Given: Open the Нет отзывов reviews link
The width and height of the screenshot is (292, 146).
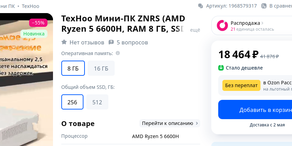Looking at the screenshot, I should pyautogui.click(x=87, y=42).
